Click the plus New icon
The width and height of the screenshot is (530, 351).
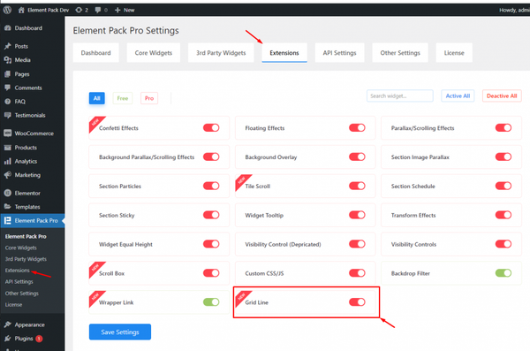117,10
